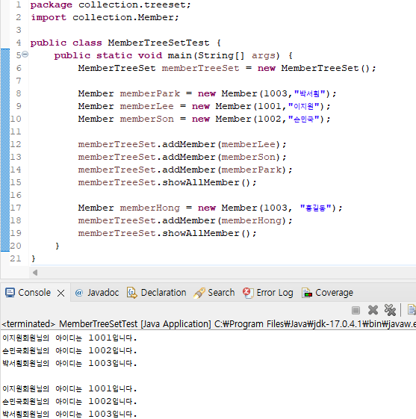Click 'main' method name on line 5

click(x=179, y=55)
